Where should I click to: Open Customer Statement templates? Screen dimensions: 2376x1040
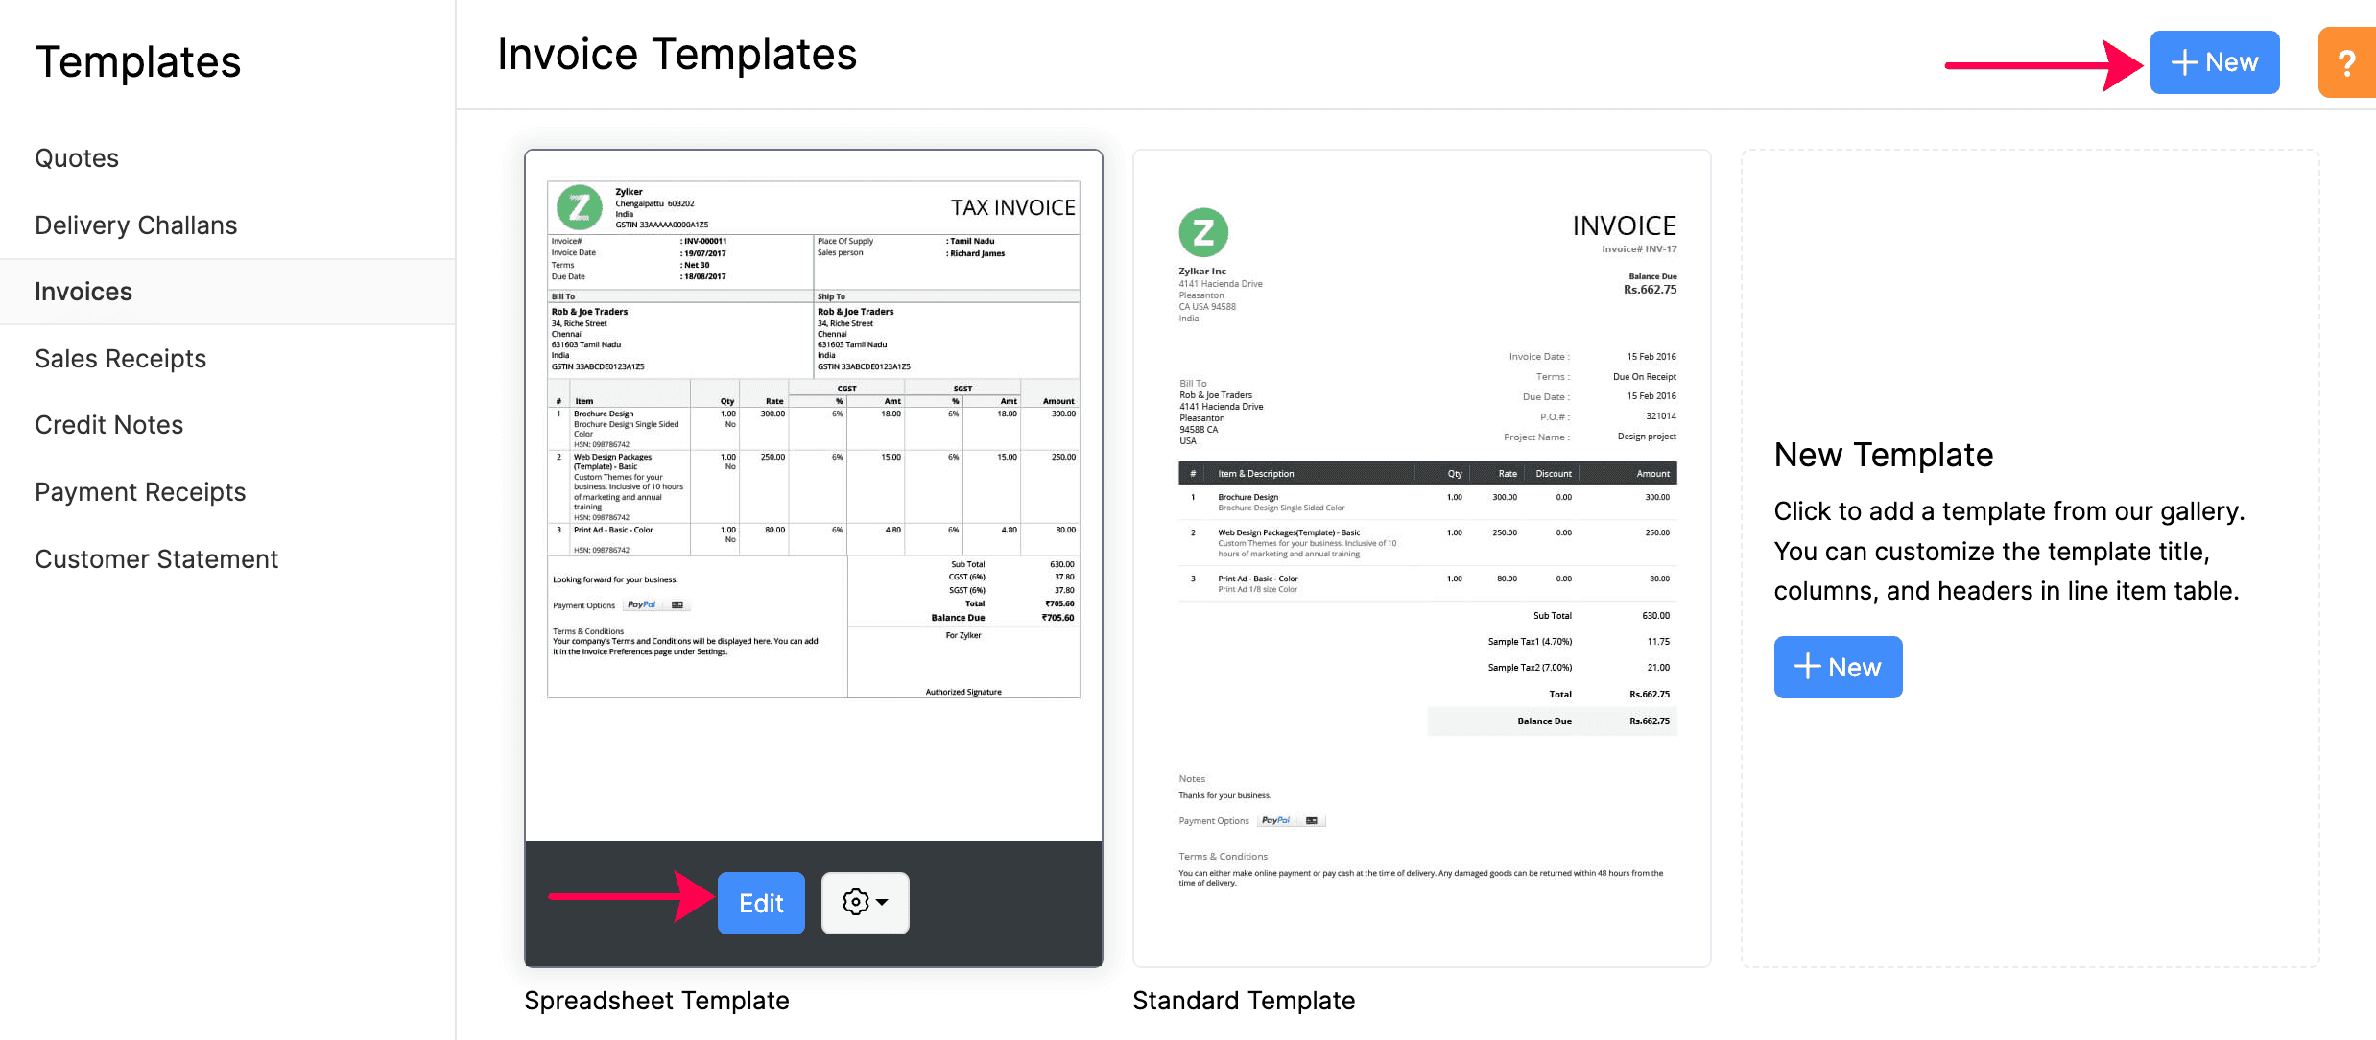point(155,558)
